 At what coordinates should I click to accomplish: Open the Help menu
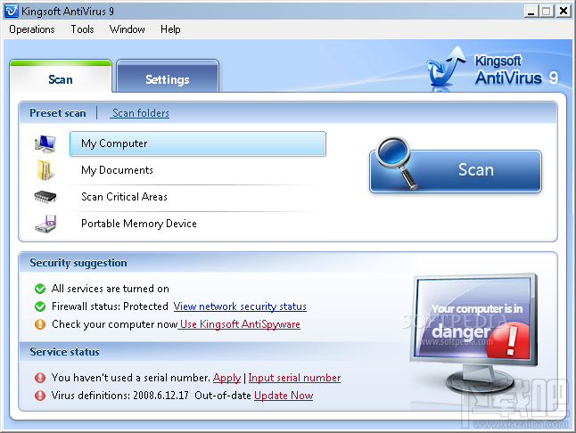click(170, 29)
